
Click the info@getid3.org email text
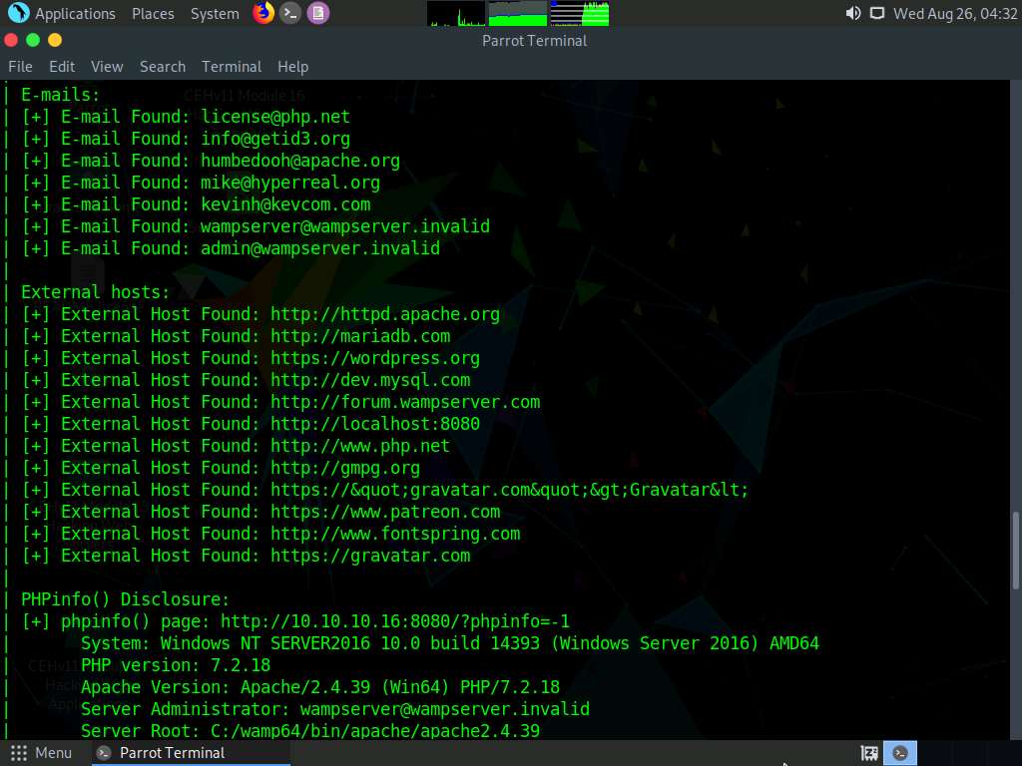[275, 139]
